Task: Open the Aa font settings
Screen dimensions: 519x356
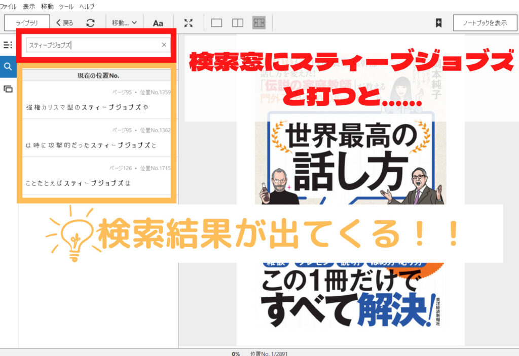Action: pyautogui.click(x=158, y=23)
